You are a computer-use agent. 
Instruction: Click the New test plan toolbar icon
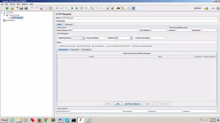click(x=2, y=8)
